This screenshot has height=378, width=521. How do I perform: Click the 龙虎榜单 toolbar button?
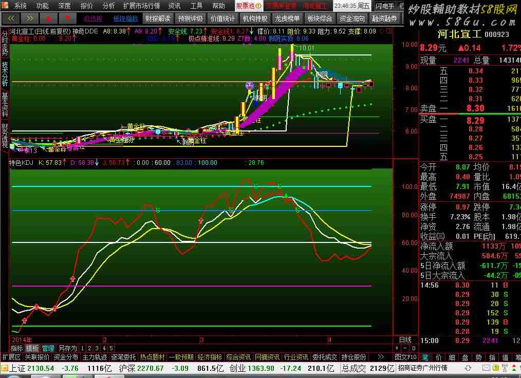click(287, 18)
